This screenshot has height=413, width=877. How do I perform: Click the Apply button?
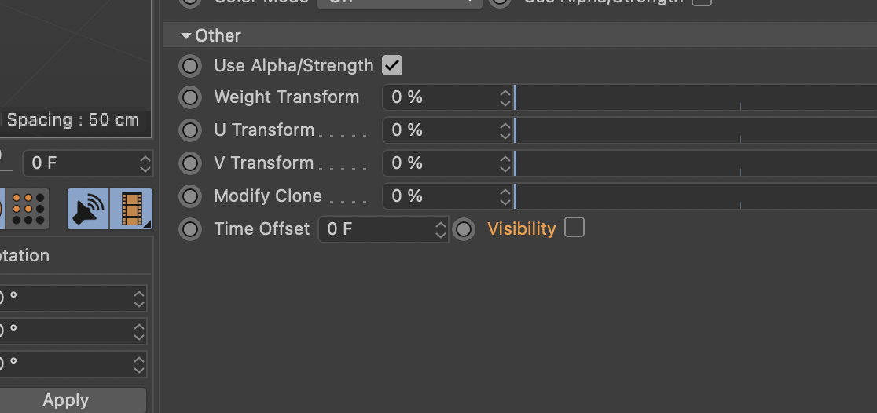pos(66,400)
